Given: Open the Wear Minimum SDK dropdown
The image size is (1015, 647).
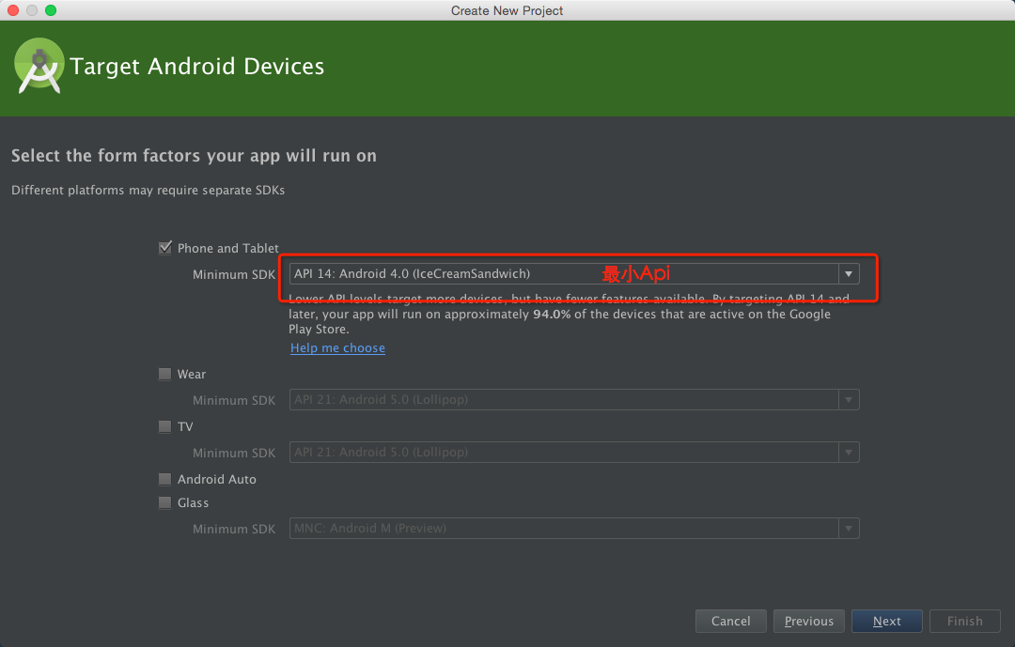Looking at the screenshot, I should 574,399.
